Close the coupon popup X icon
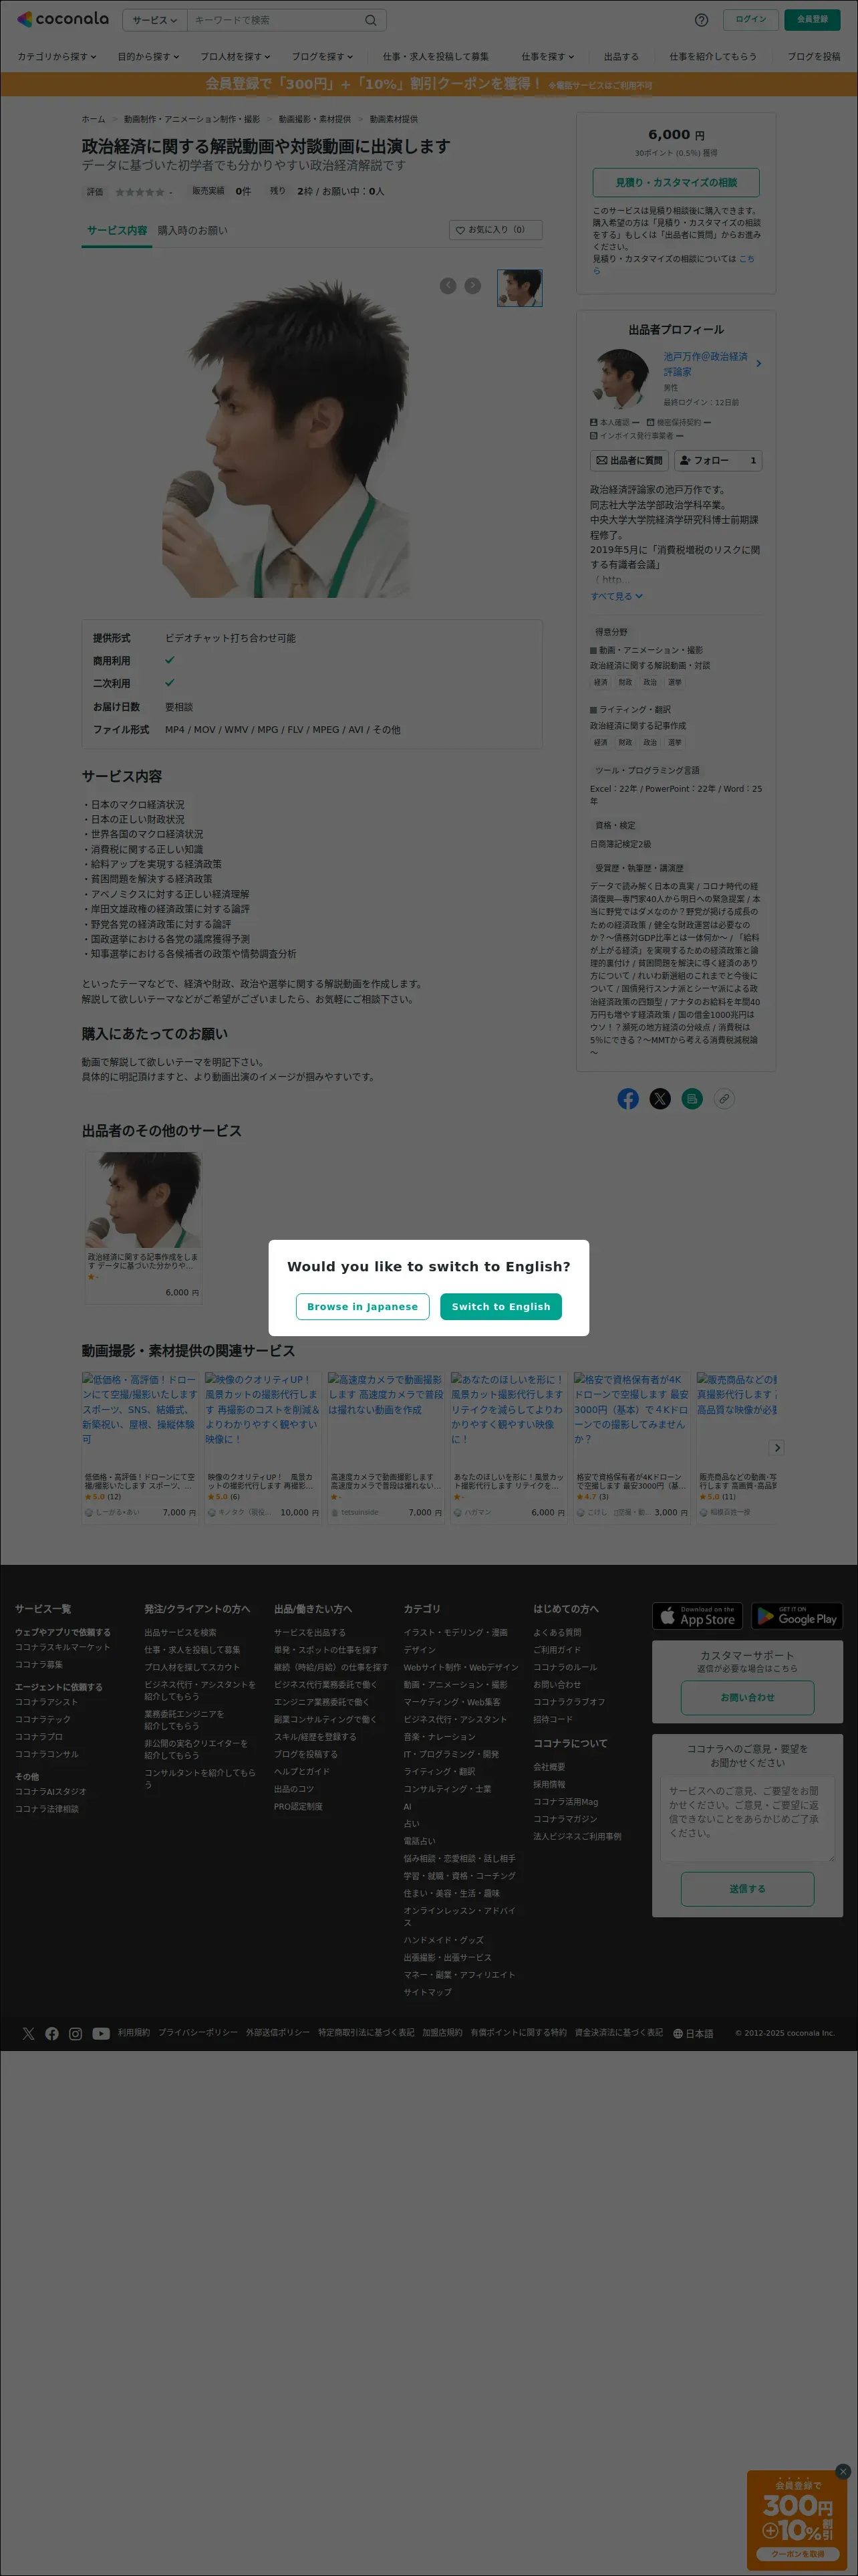Image resolution: width=858 pixels, height=2576 pixels. pos(843,2472)
